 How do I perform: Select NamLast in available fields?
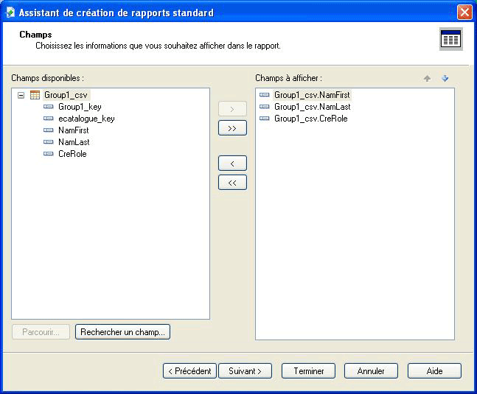(x=74, y=142)
